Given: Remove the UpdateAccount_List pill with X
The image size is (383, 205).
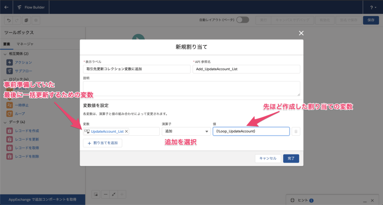Looking at the screenshot, I should pyautogui.click(x=126, y=132).
